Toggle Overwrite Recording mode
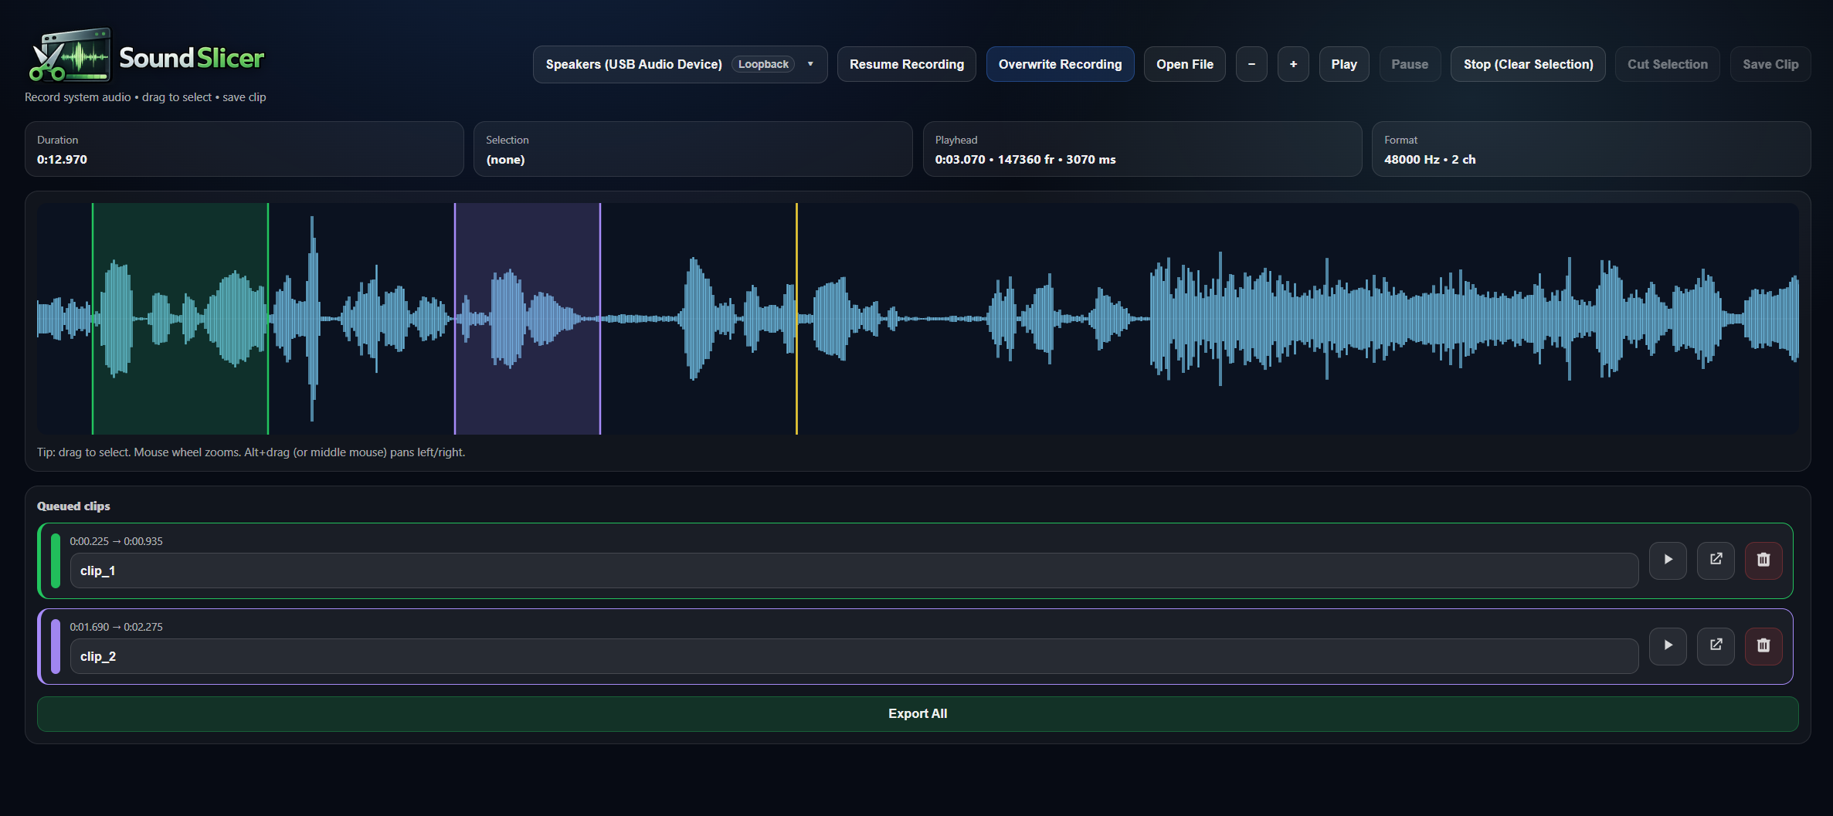The height and width of the screenshot is (816, 1833). pos(1060,64)
